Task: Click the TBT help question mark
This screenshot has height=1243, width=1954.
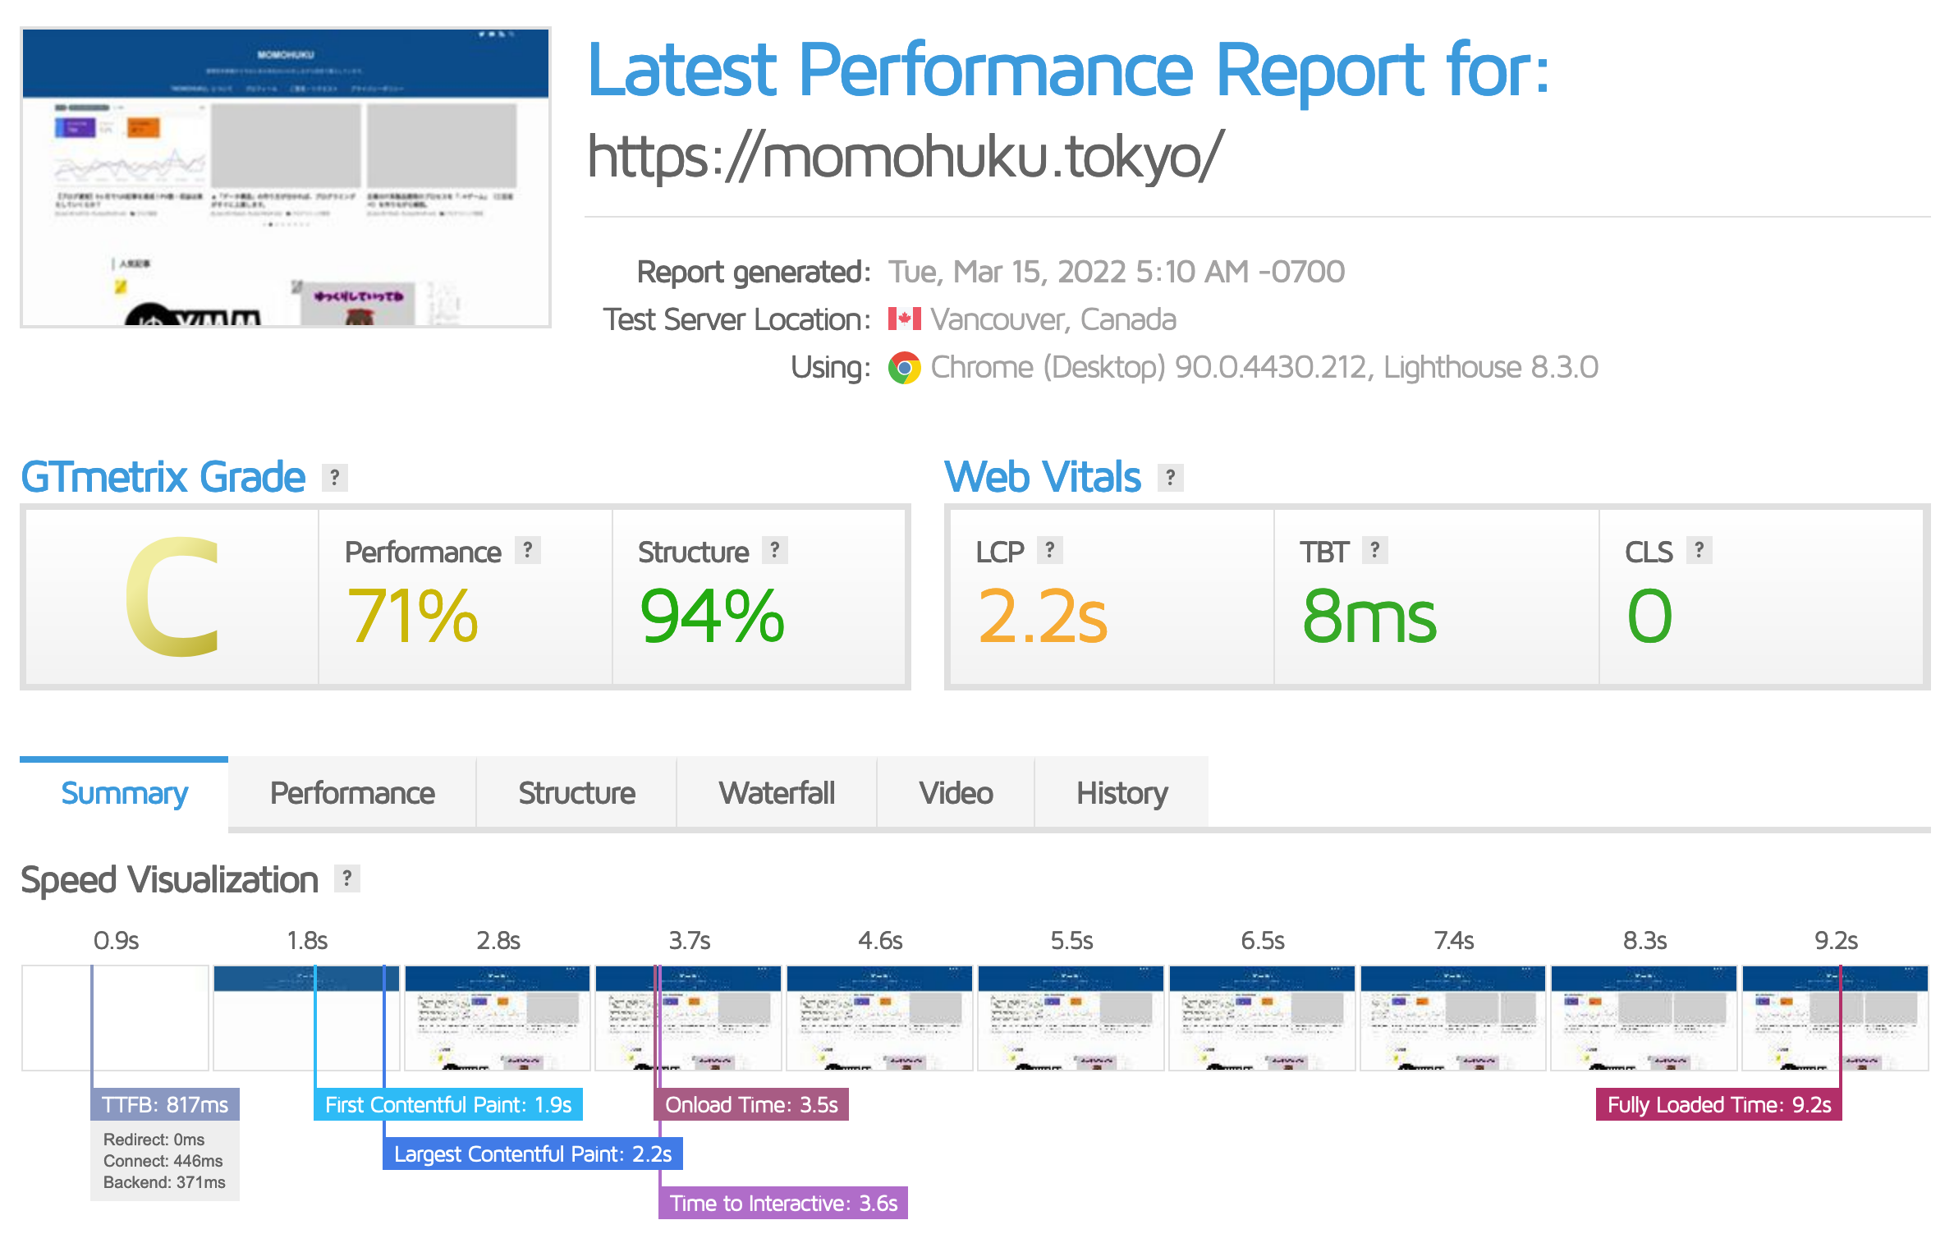Action: (x=1374, y=549)
